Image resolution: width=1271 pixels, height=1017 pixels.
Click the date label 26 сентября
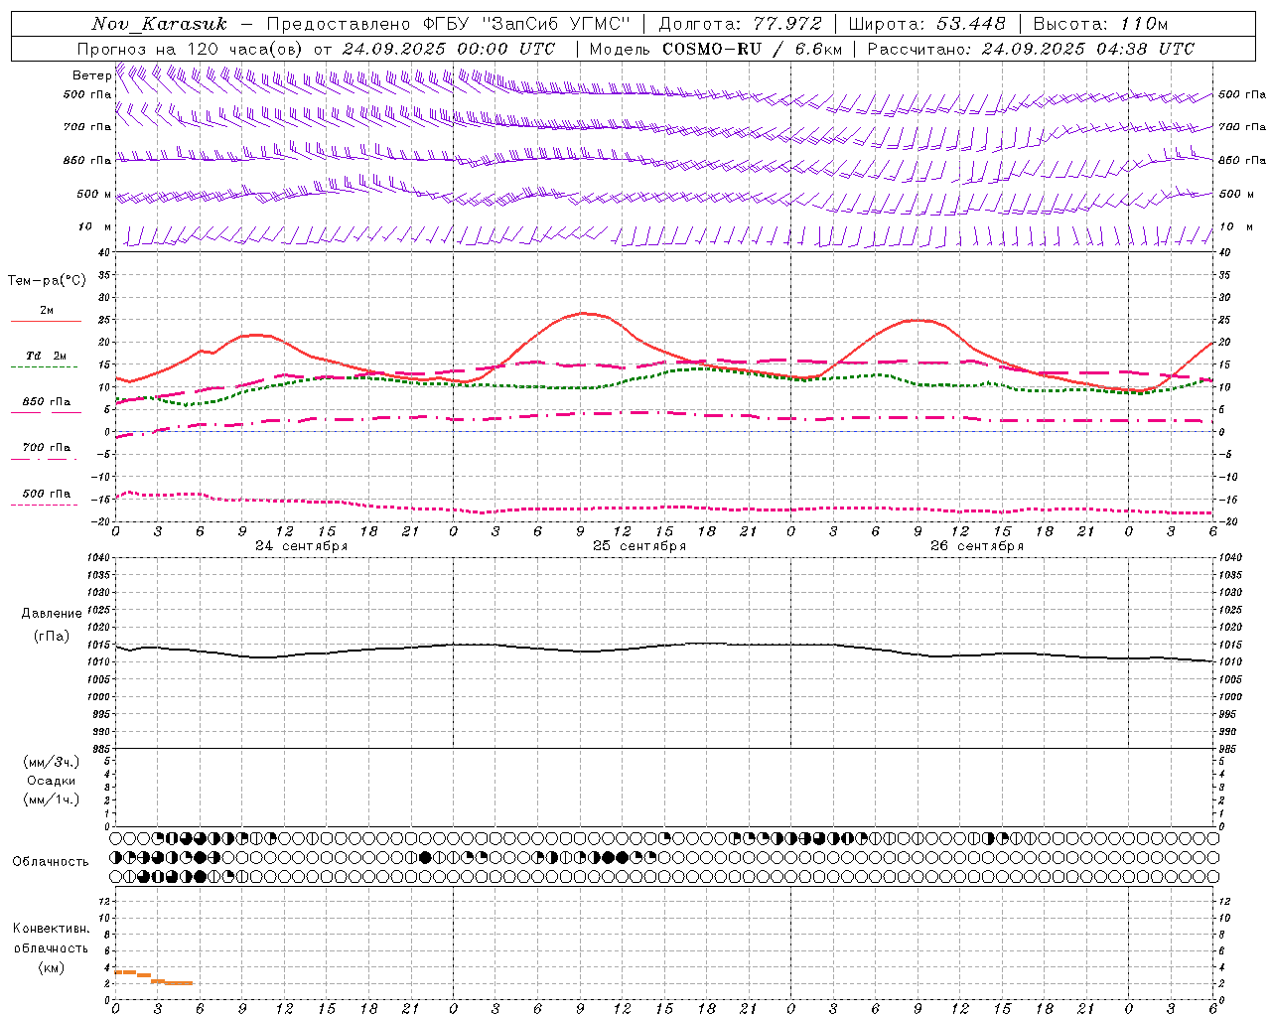tap(977, 546)
